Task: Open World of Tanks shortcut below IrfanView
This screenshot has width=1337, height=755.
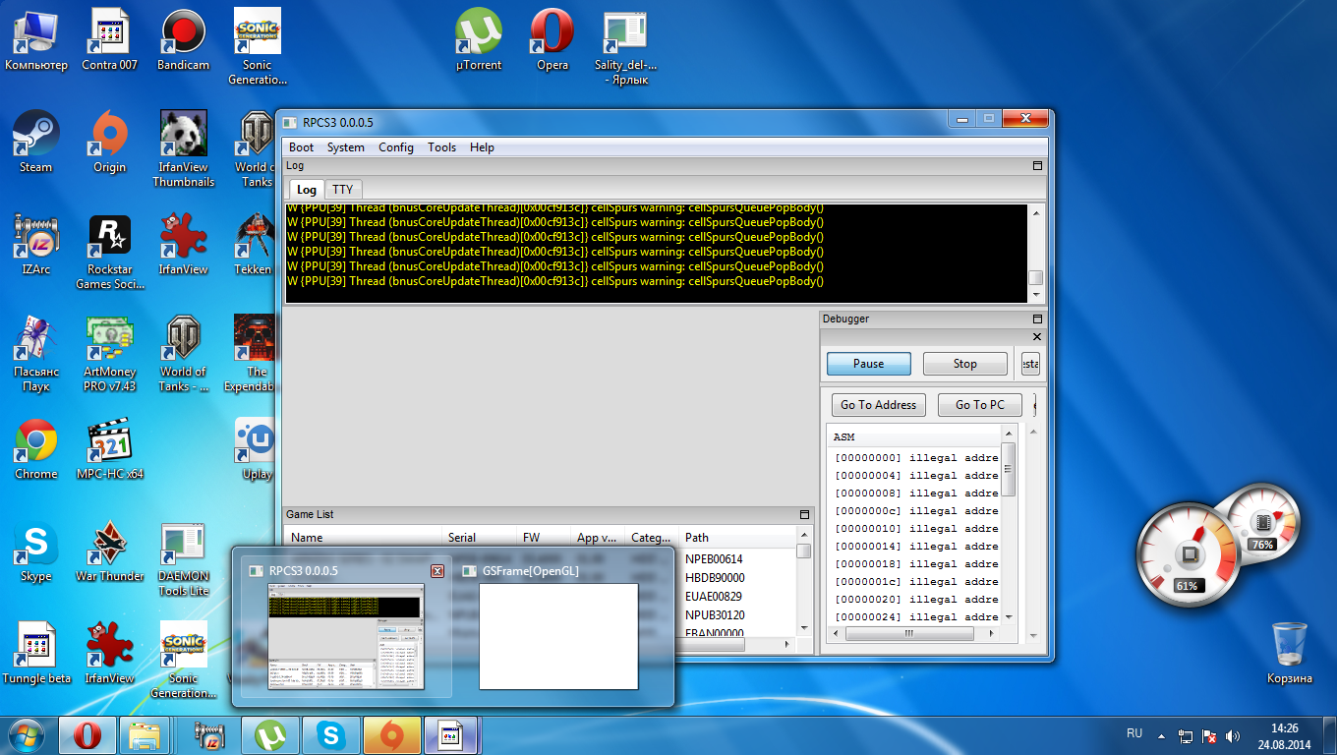Action: click(184, 353)
